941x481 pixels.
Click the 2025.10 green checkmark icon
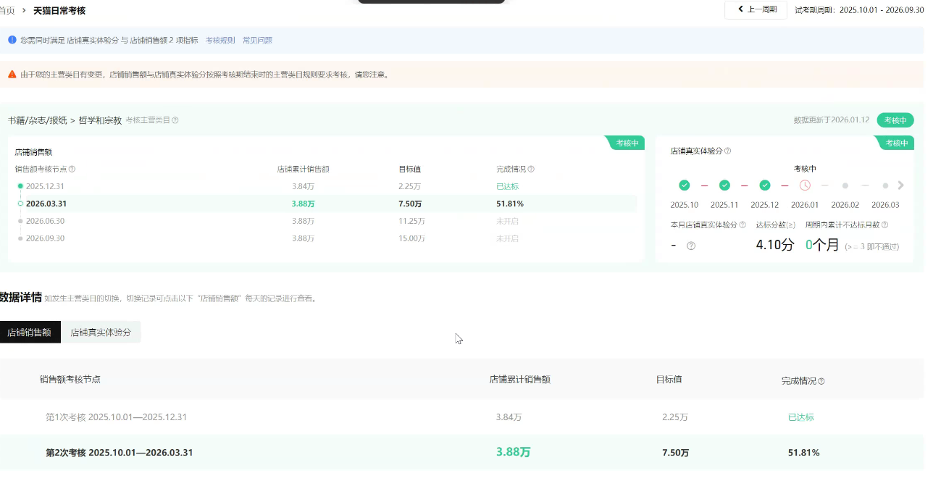(684, 185)
